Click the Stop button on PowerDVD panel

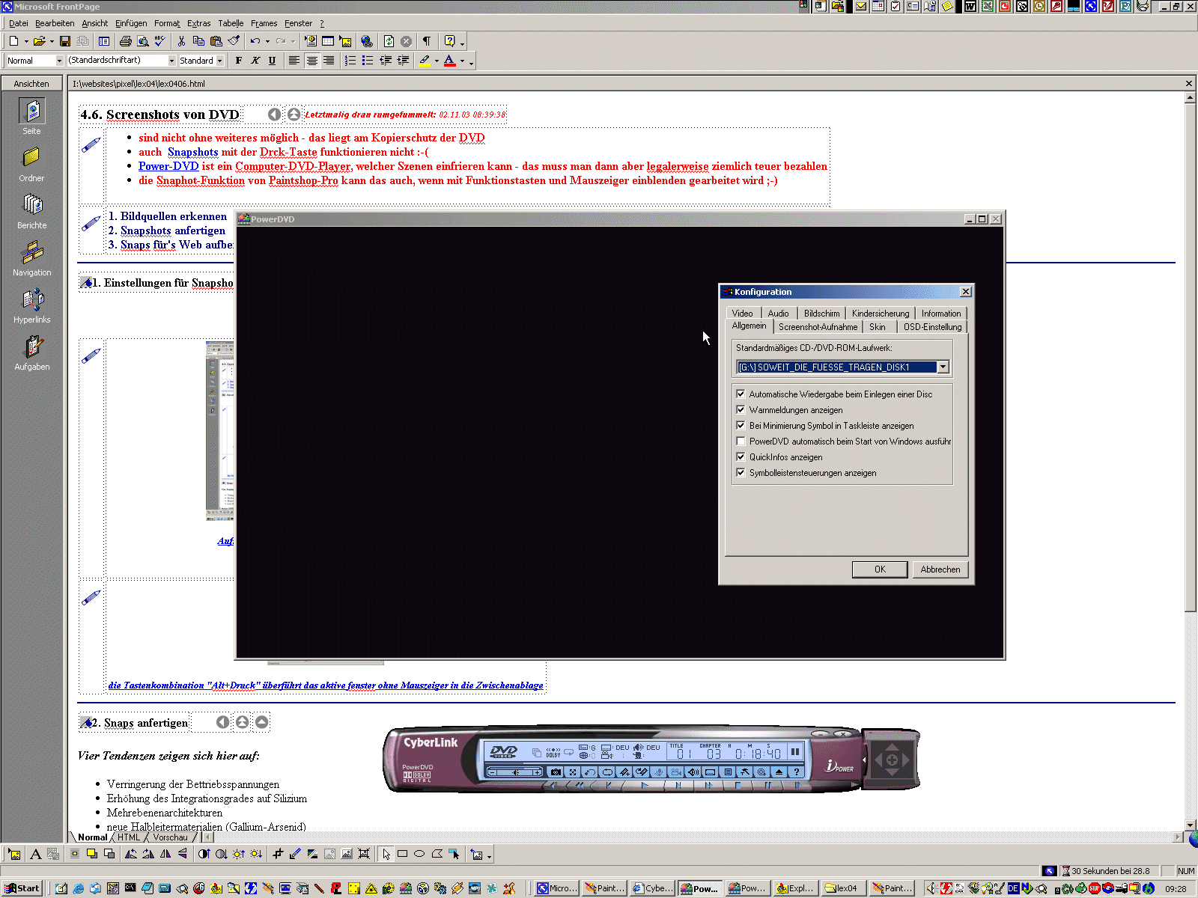click(x=738, y=786)
